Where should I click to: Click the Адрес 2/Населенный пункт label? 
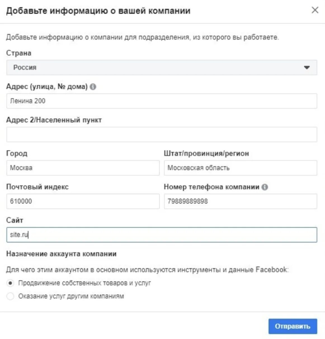click(x=54, y=120)
